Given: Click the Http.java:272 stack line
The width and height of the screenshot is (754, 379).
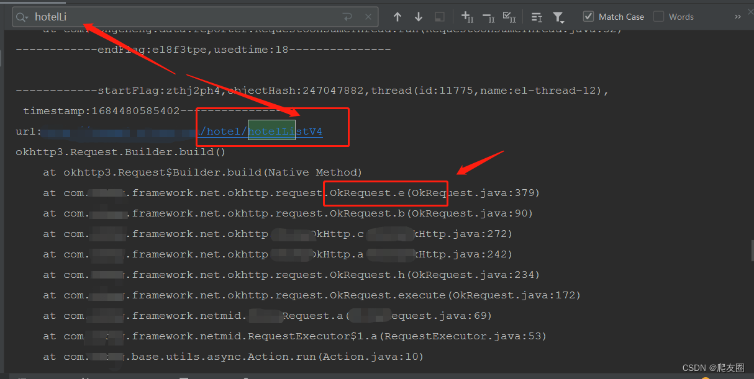Looking at the screenshot, I should [x=278, y=233].
